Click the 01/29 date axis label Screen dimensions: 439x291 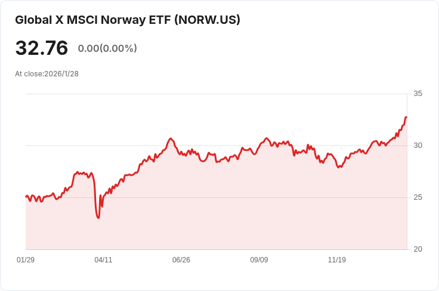26,260
